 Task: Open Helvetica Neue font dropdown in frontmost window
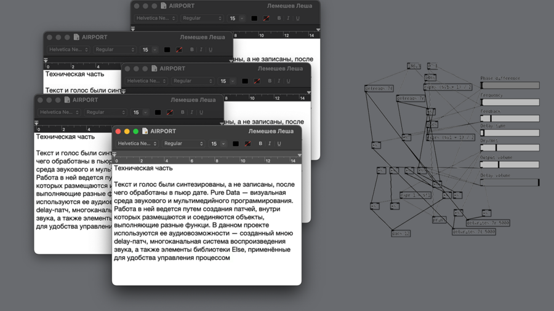click(137, 143)
